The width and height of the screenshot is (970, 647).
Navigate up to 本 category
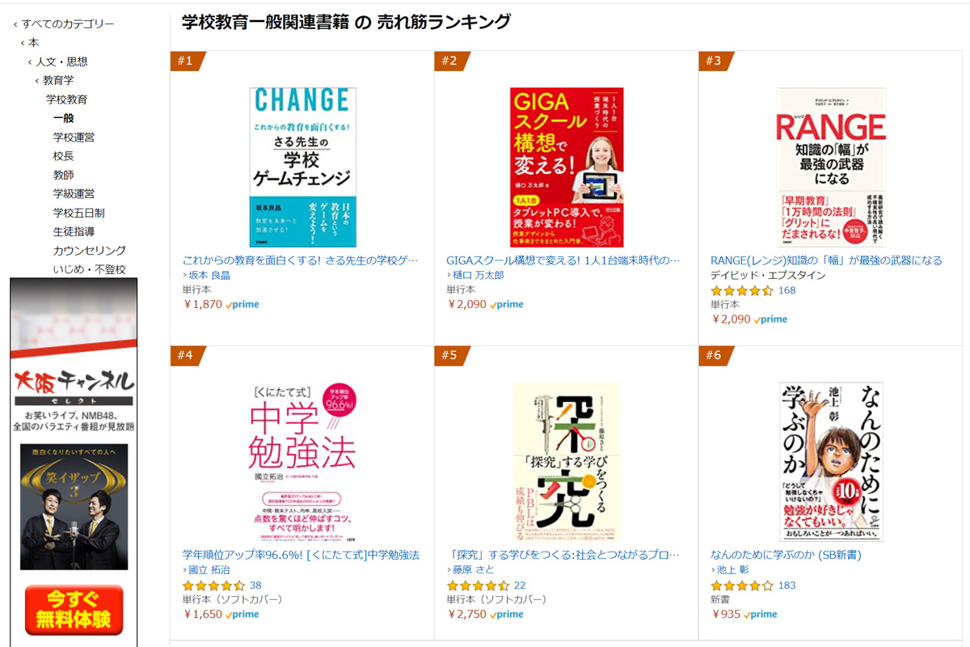(x=33, y=43)
